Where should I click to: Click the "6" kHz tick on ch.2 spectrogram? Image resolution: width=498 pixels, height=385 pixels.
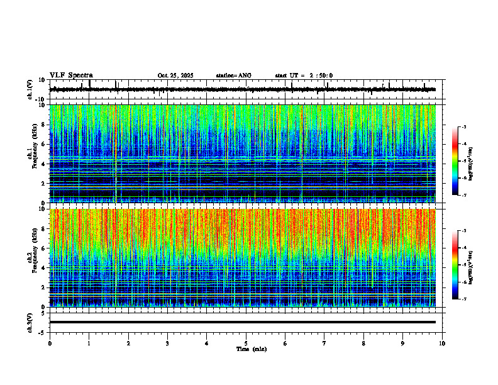click(44, 248)
